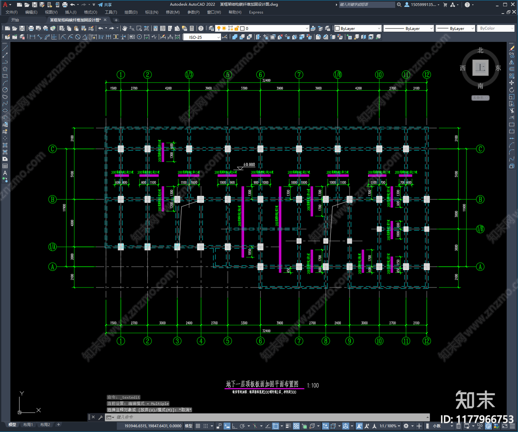
Task: Select the Erase tool in right toolbar
Action: coord(512,48)
